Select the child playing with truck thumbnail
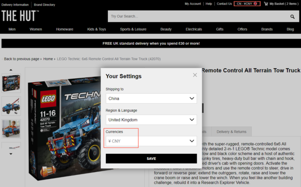301x187 pixels. 11,129
